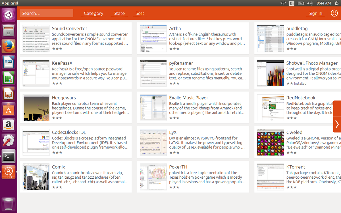Screen dimensions: 341x213
Task: Click the App Grid title in top panel
Action: pyautogui.click(x=10, y=3)
